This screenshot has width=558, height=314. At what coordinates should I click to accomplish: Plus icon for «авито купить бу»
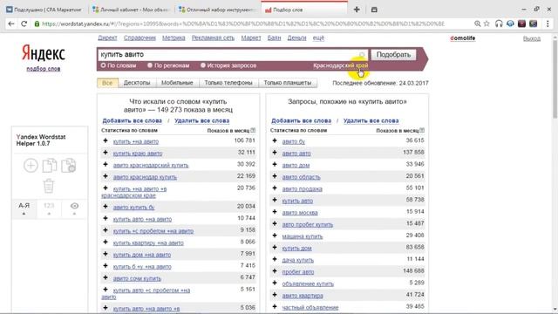click(105, 207)
